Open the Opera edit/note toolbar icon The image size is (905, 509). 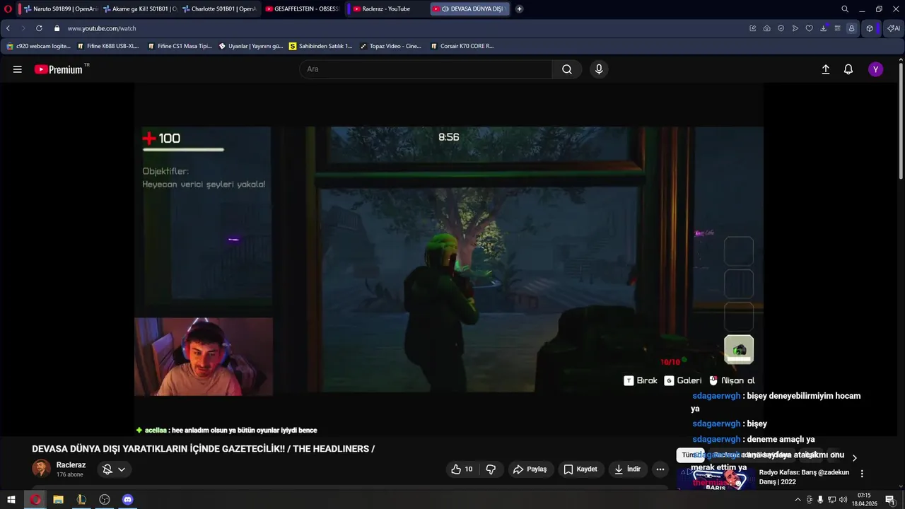tap(753, 28)
